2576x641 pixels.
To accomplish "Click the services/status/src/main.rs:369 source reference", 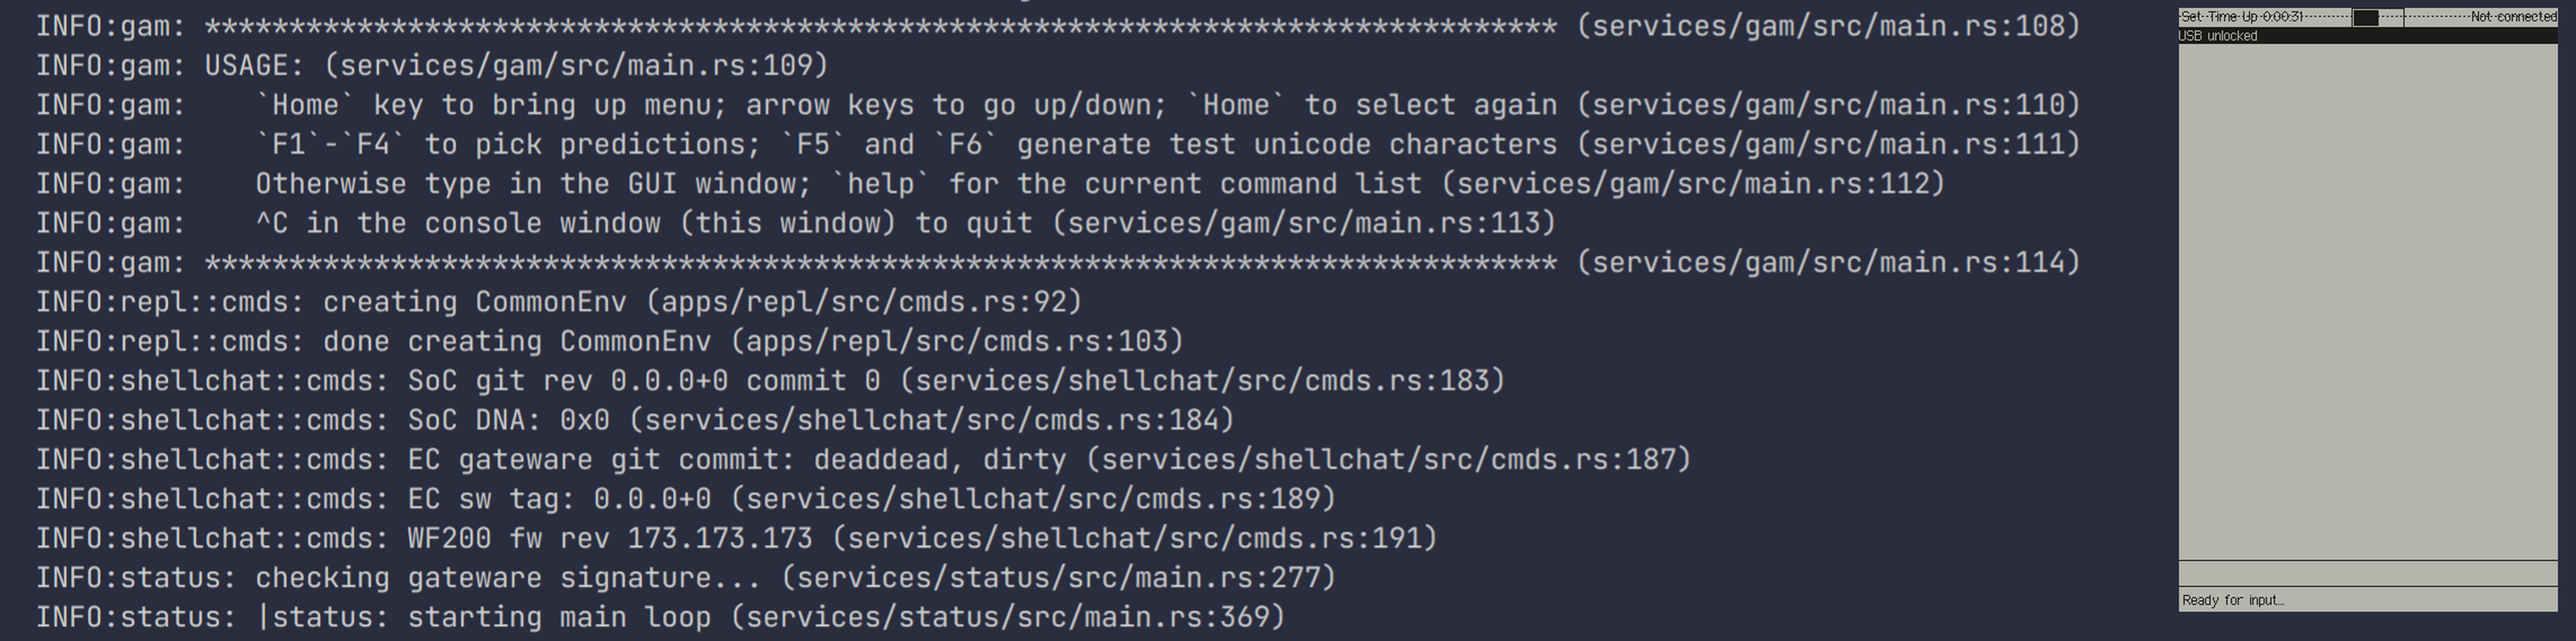I will (1007, 617).
